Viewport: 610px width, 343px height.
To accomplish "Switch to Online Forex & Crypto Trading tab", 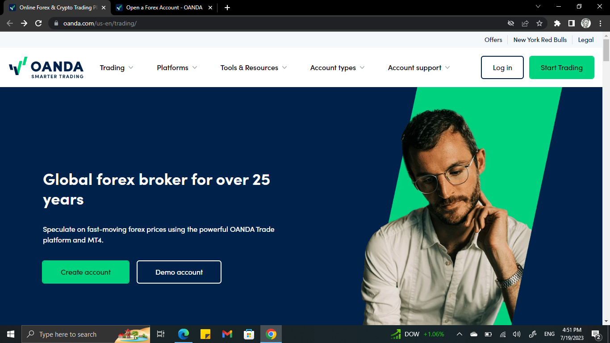I will pos(58,8).
